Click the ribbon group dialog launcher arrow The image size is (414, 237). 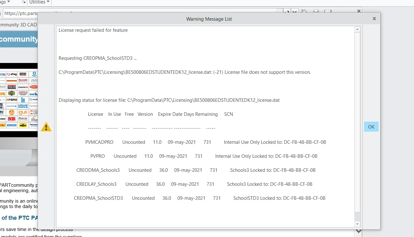24,2
